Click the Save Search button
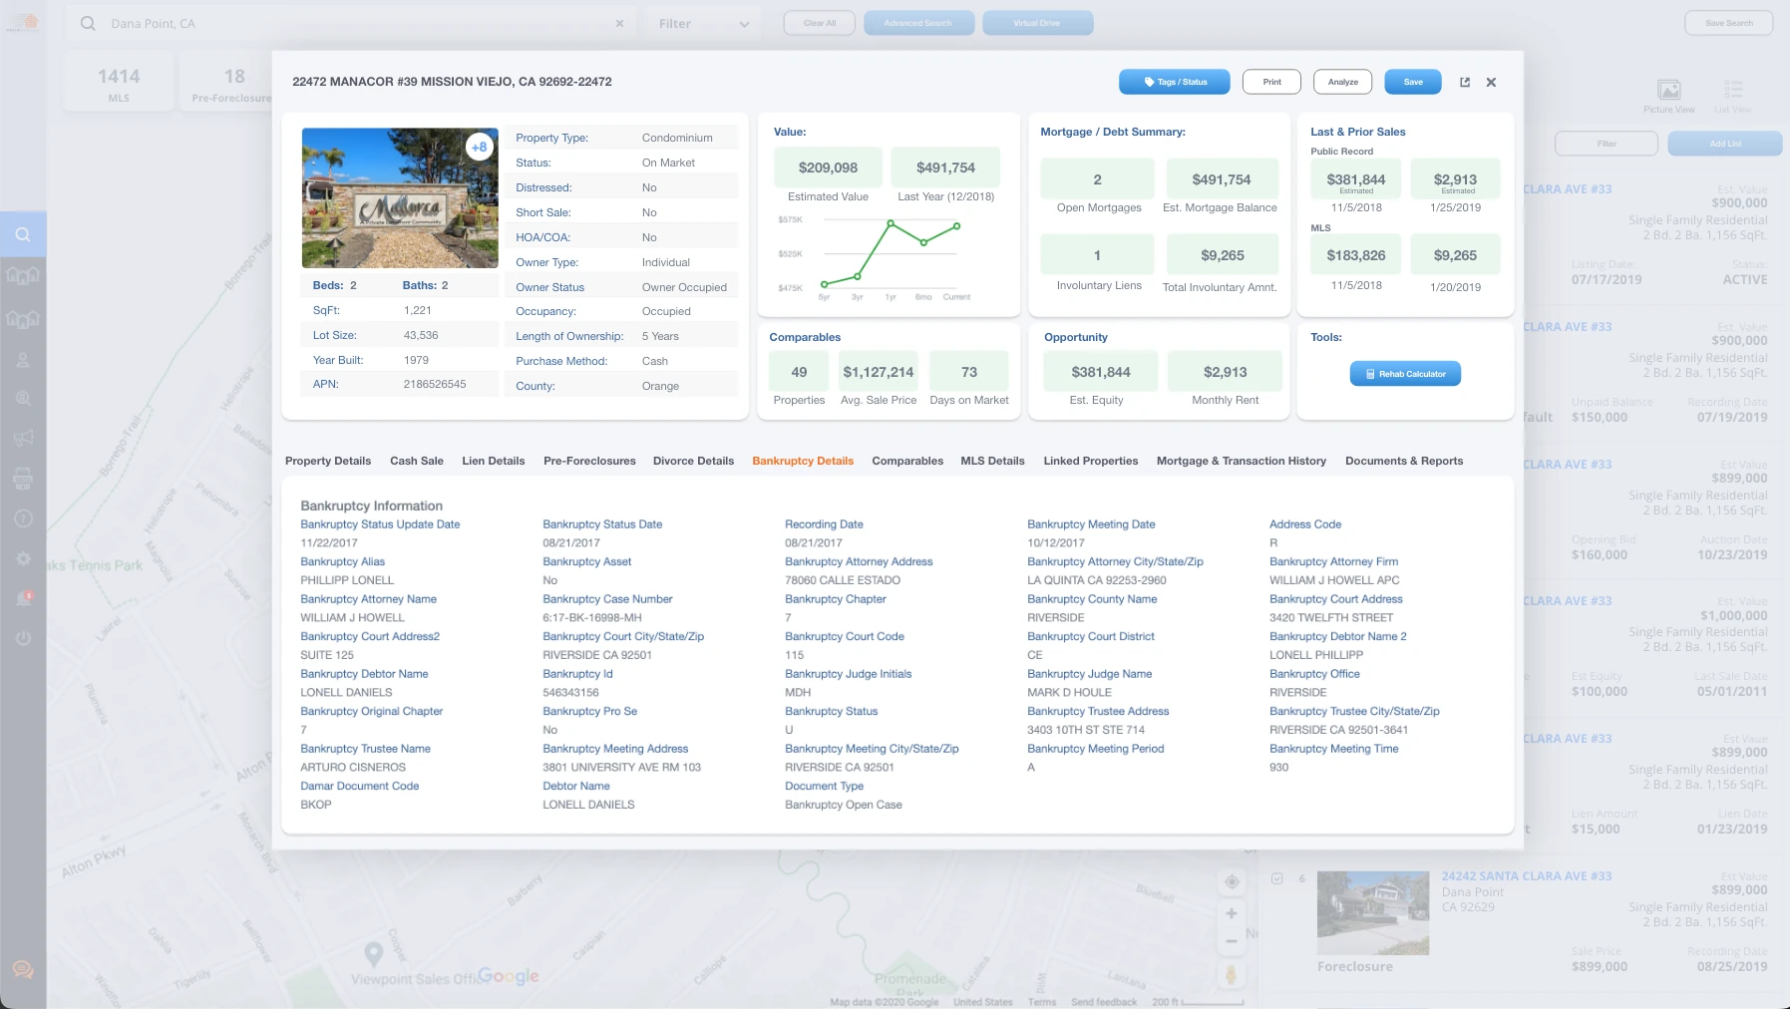 tap(1728, 23)
